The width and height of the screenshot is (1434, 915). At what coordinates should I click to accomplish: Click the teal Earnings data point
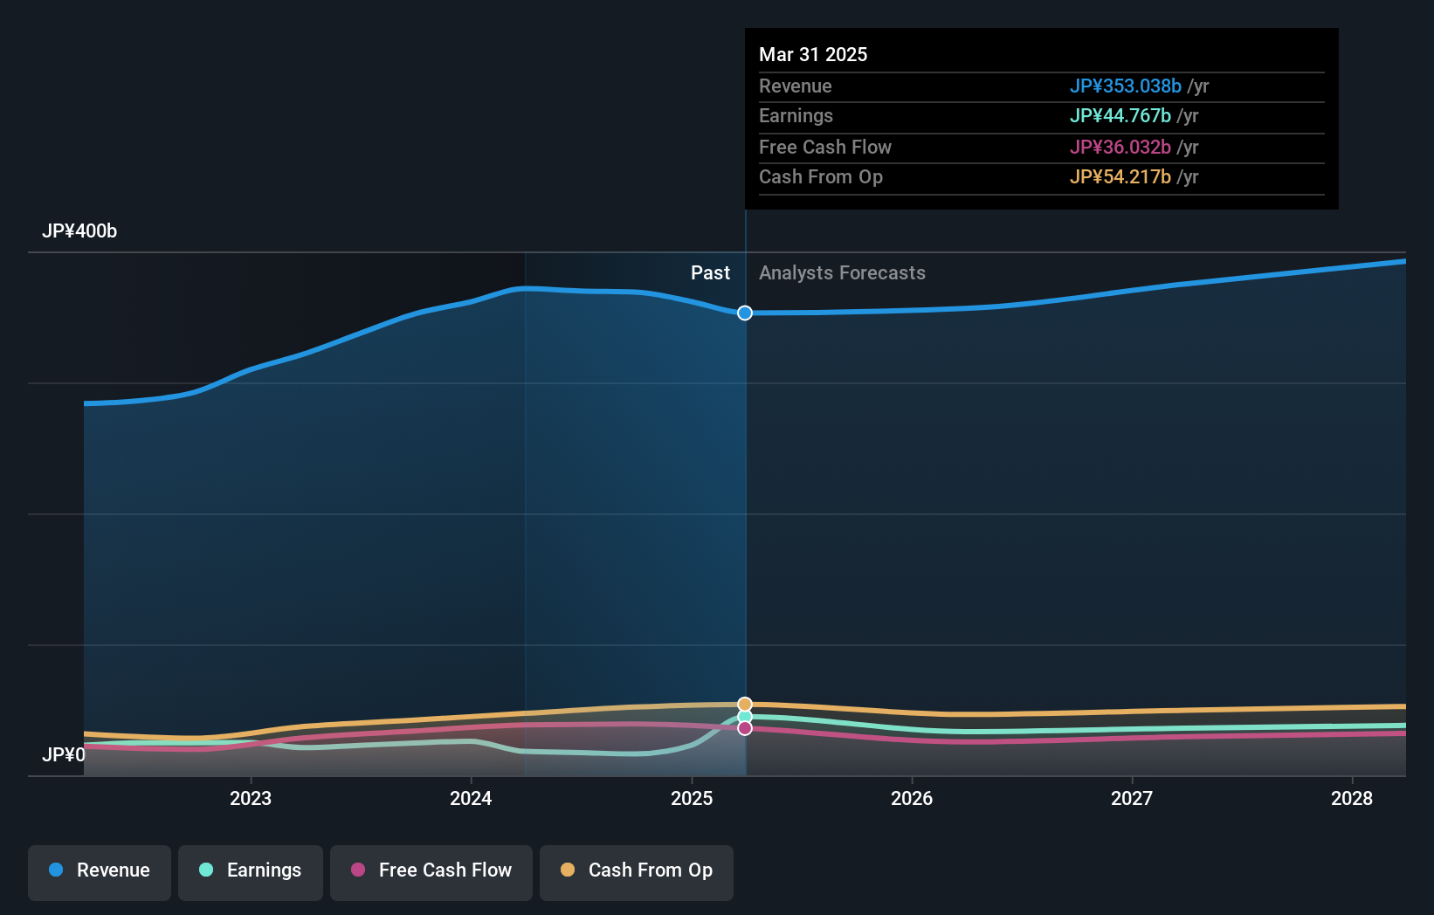745,717
